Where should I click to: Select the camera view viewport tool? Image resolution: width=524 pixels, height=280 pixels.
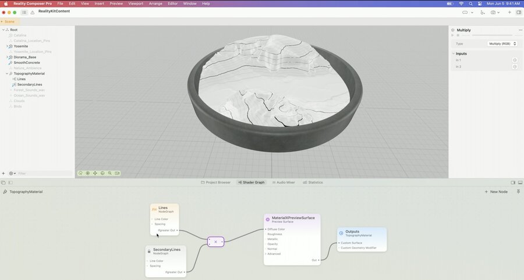point(117,173)
